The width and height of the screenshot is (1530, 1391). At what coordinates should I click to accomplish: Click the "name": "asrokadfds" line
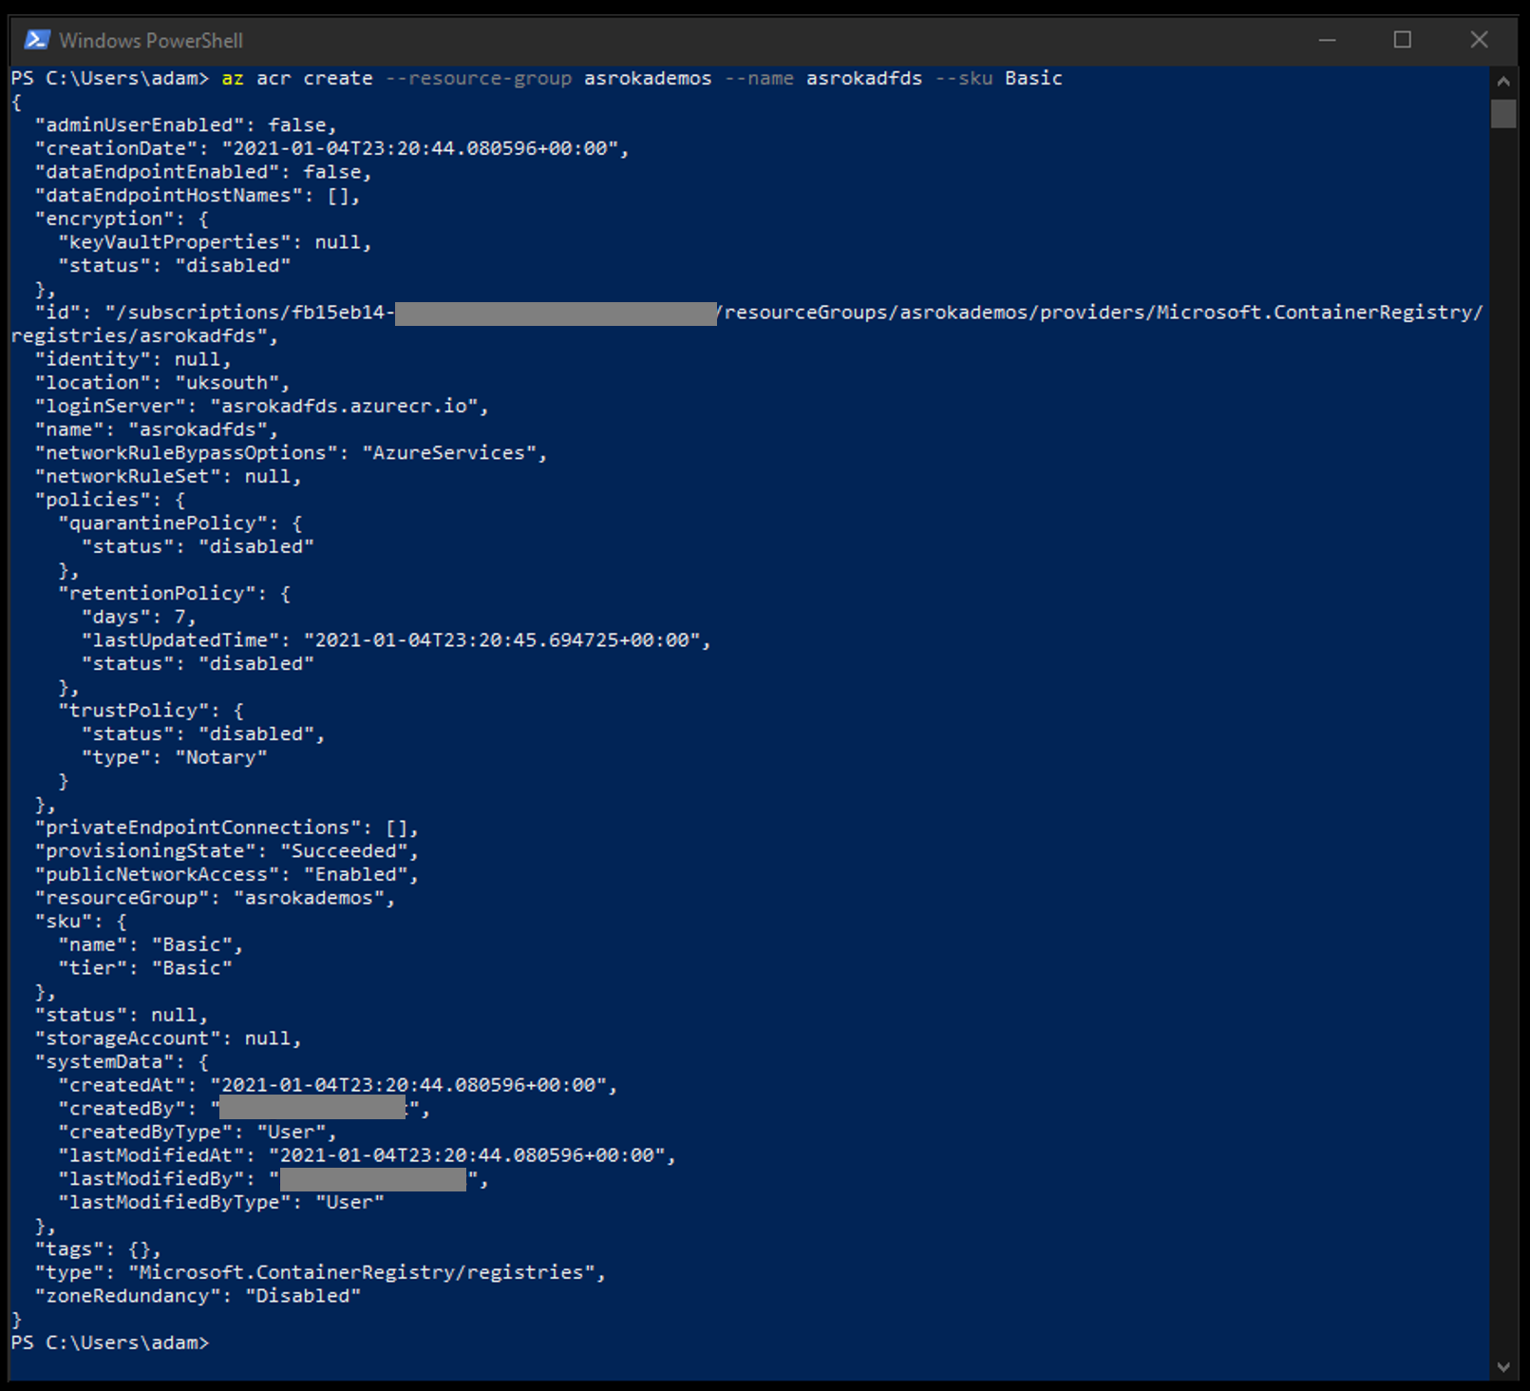pyautogui.click(x=157, y=429)
